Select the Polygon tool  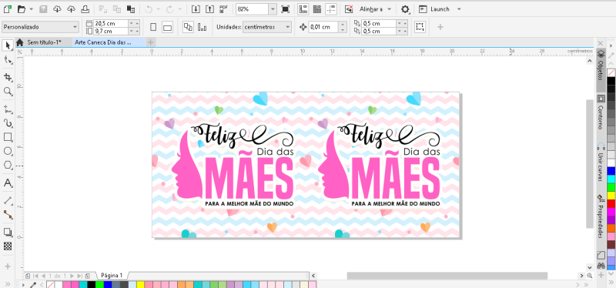click(8, 166)
